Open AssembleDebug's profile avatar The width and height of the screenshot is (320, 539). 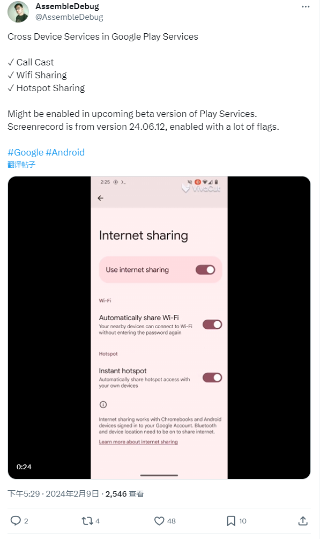tap(18, 12)
